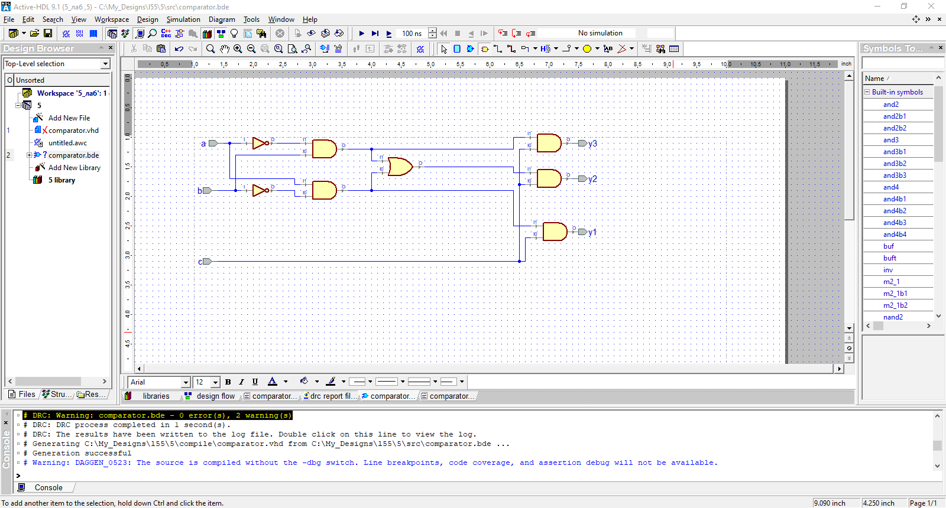Open the Top-Level selection dropdown
The image size is (946, 508).
pyautogui.click(x=105, y=64)
